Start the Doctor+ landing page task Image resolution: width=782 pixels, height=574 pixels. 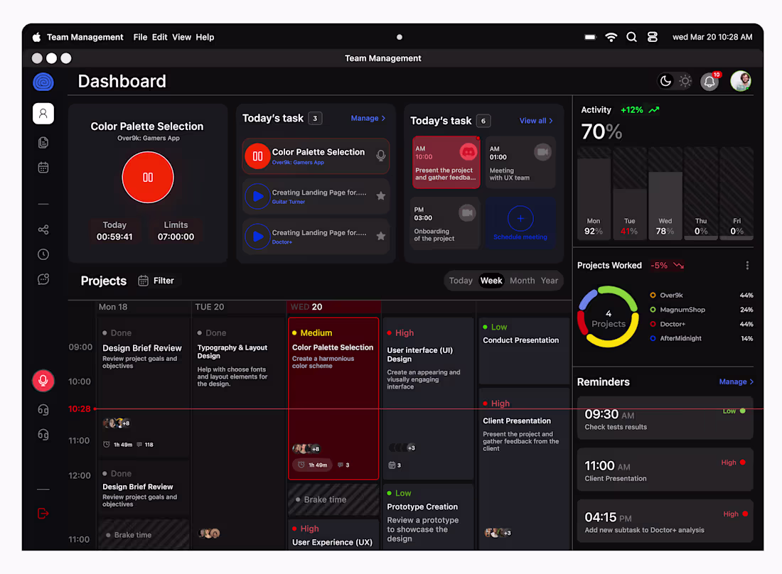click(257, 236)
